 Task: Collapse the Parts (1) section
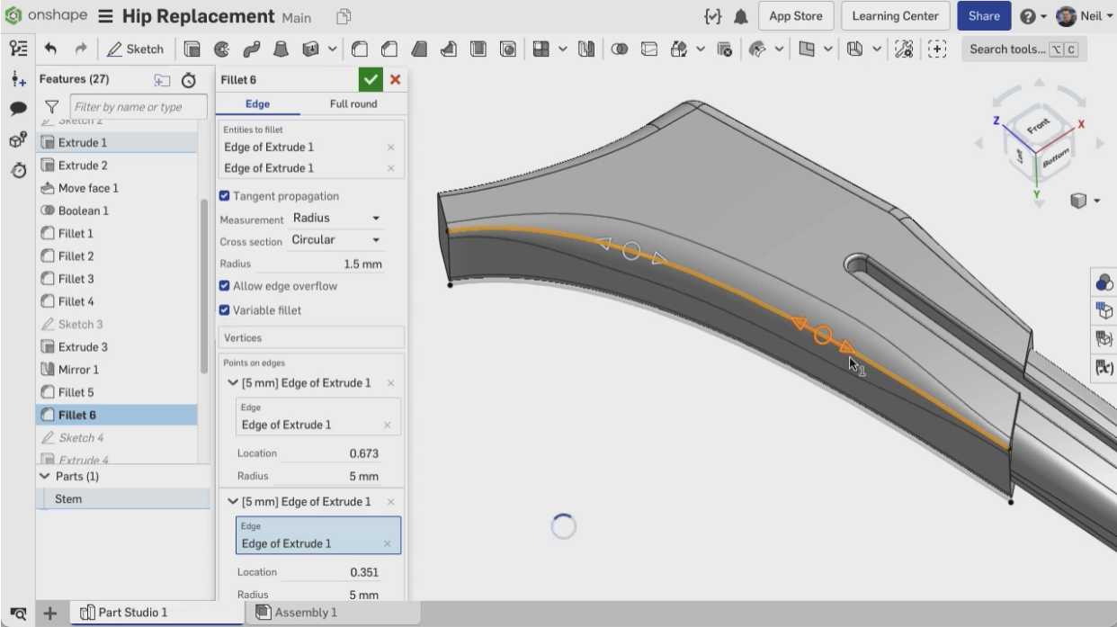tap(46, 476)
